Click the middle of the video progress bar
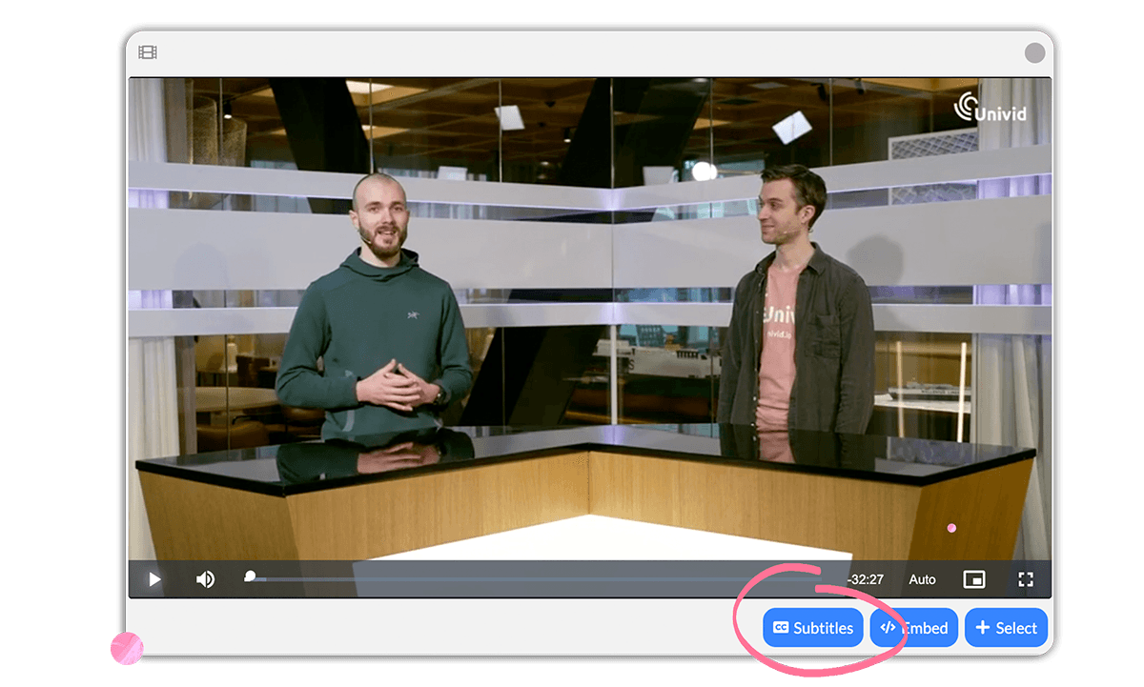The width and height of the screenshot is (1144, 687). pyautogui.click(x=543, y=578)
